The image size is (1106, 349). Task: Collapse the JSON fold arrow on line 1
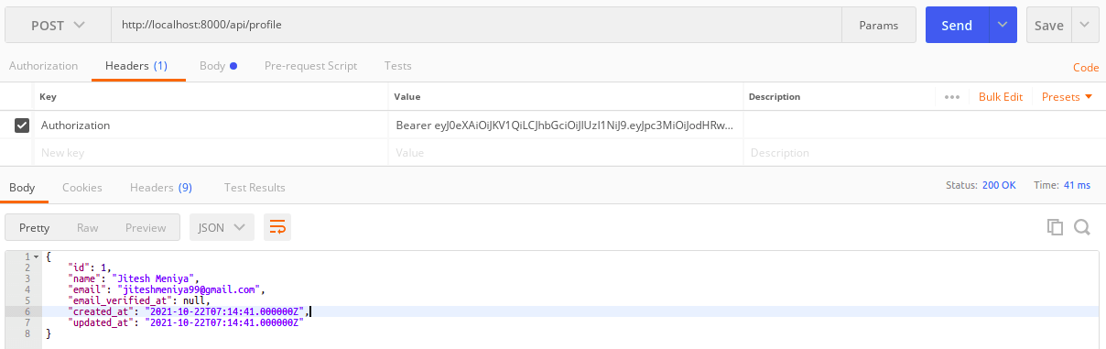point(36,256)
